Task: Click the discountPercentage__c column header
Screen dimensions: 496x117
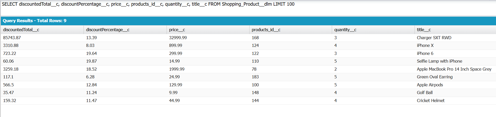Action: click(x=108, y=30)
